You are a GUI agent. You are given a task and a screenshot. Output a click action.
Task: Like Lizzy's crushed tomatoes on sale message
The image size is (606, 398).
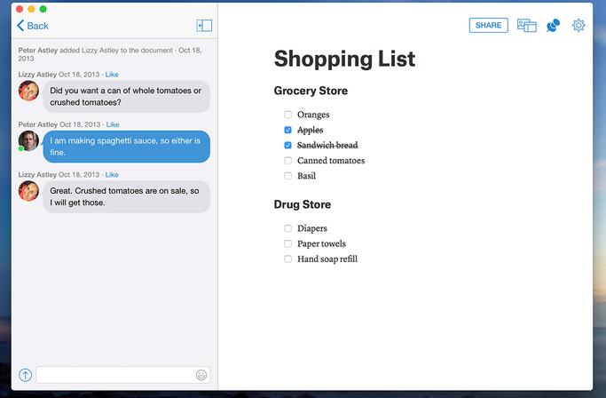(x=112, y=175)
